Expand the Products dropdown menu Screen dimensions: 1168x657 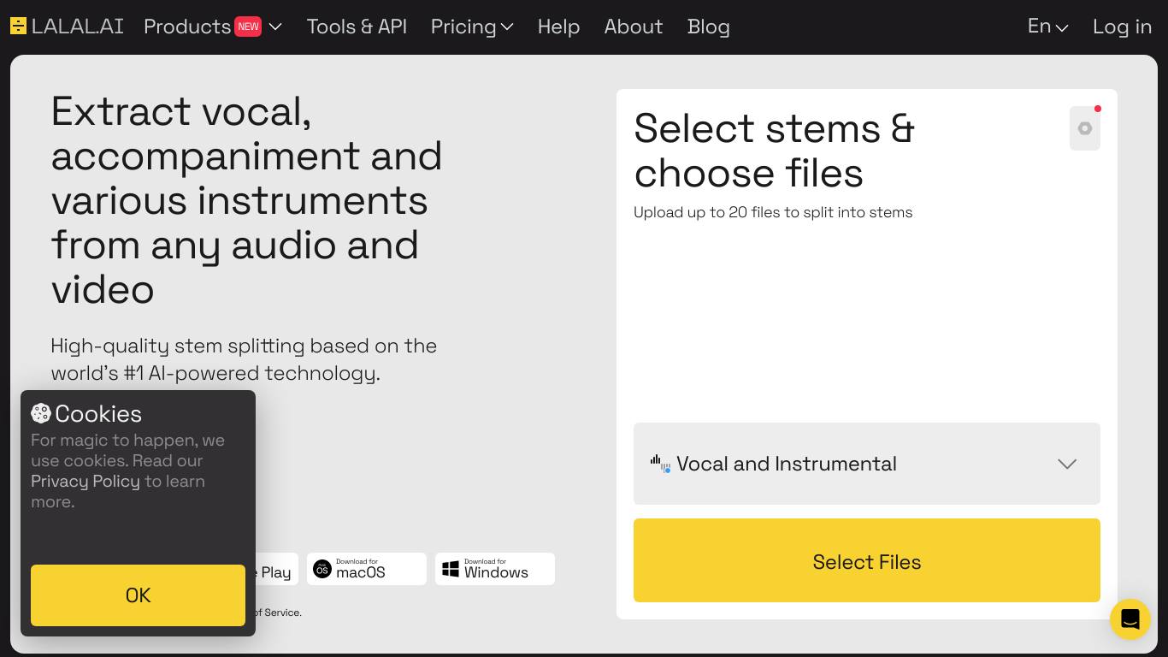[275, 27]
